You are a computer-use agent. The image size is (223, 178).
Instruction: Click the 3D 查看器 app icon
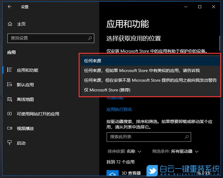pyautogui.click(x=112, y=173)
